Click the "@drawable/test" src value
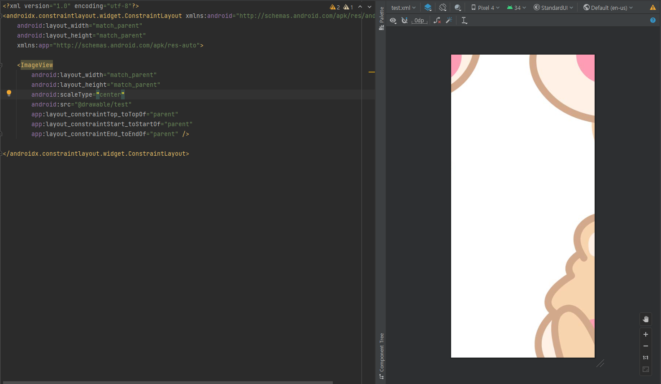 (x=103, y=104)
